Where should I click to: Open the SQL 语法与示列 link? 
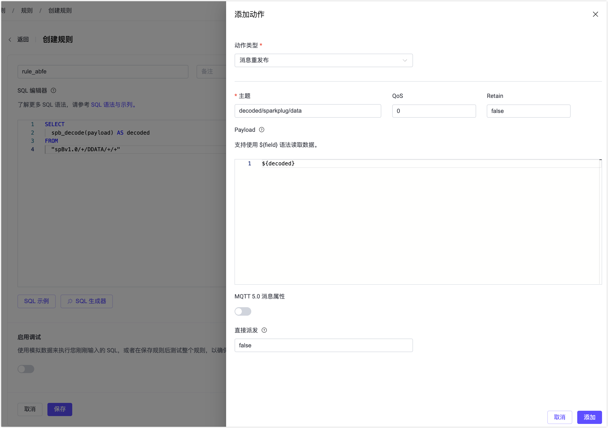pos(113,104)
